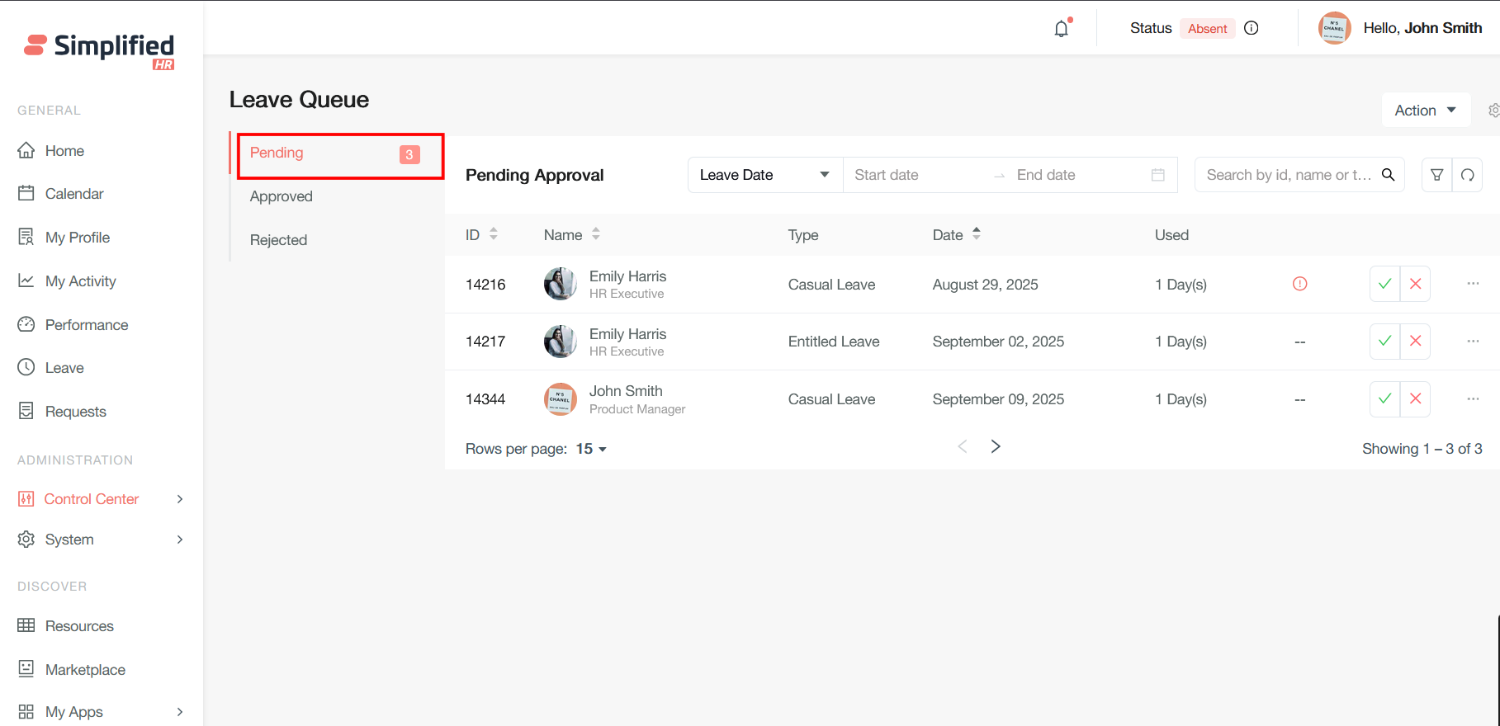
Task: Sort the table by ID column
Action: pos(493,235)
